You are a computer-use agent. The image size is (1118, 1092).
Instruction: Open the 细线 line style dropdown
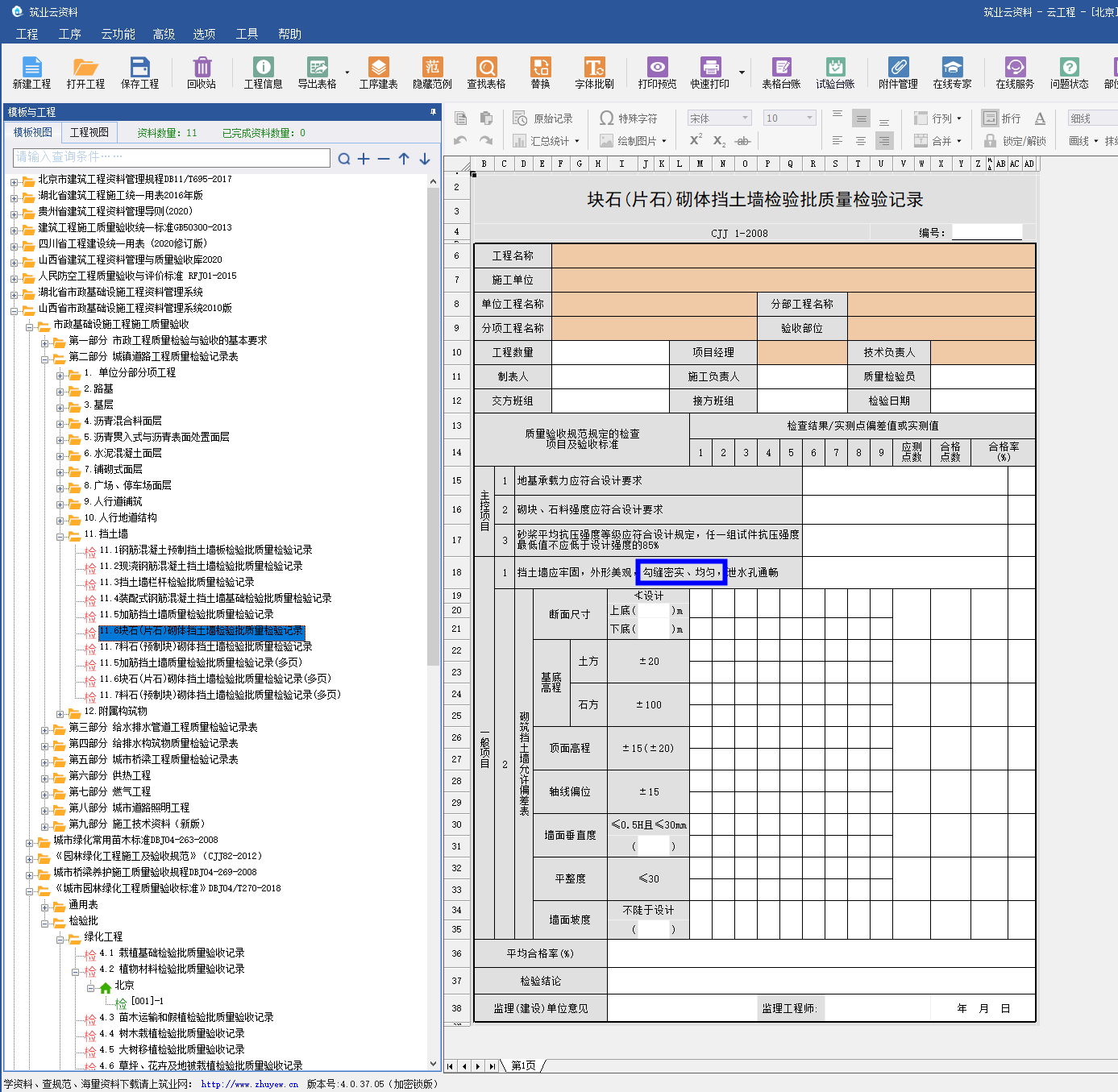click(x=1093, y=118)
